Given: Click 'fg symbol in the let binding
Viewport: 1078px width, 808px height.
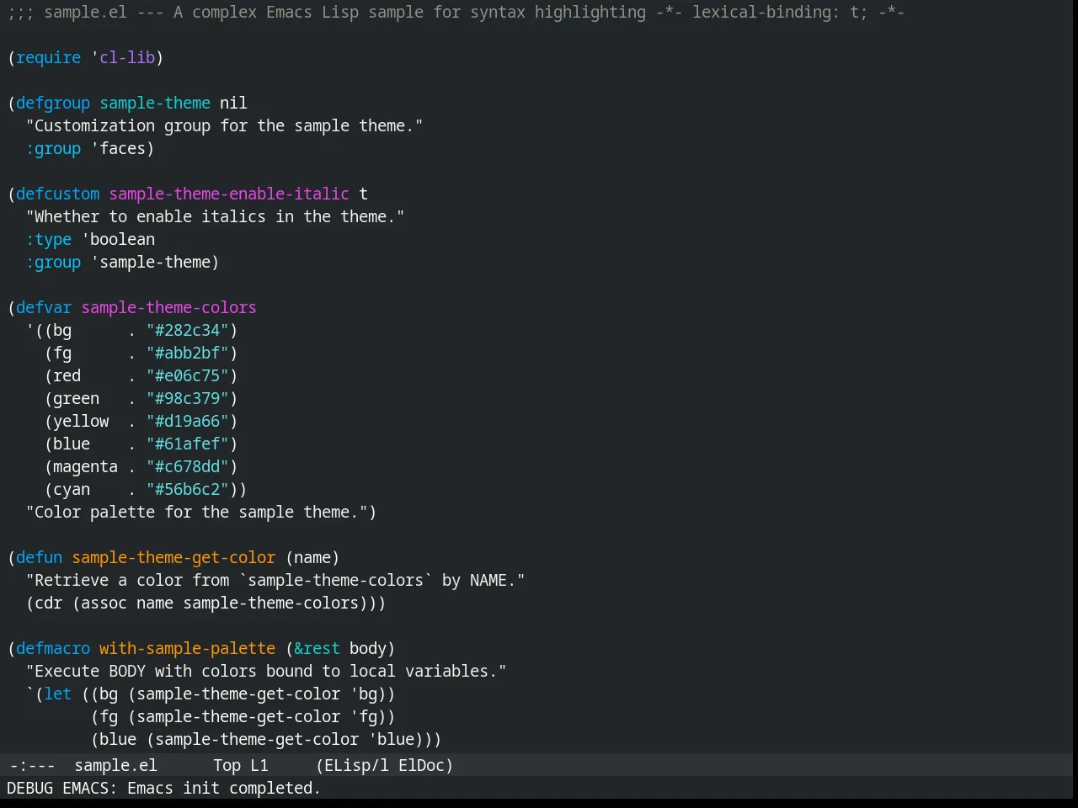Looking at the screenshot, I should [364, 716].
